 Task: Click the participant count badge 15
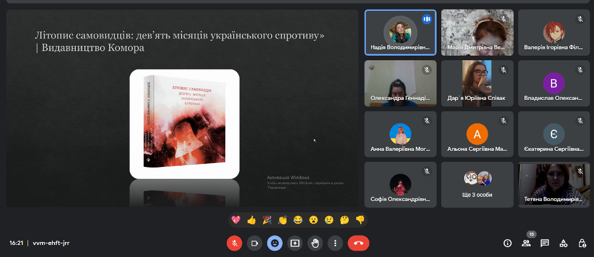click(x=531, y=235)
